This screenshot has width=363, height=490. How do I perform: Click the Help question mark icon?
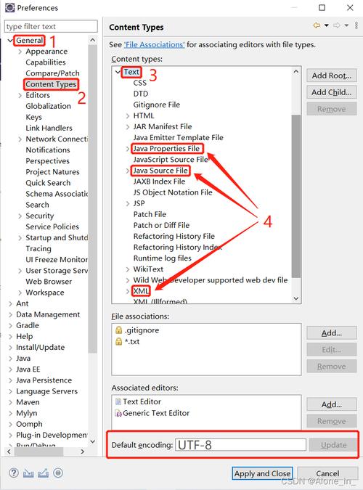14,473
